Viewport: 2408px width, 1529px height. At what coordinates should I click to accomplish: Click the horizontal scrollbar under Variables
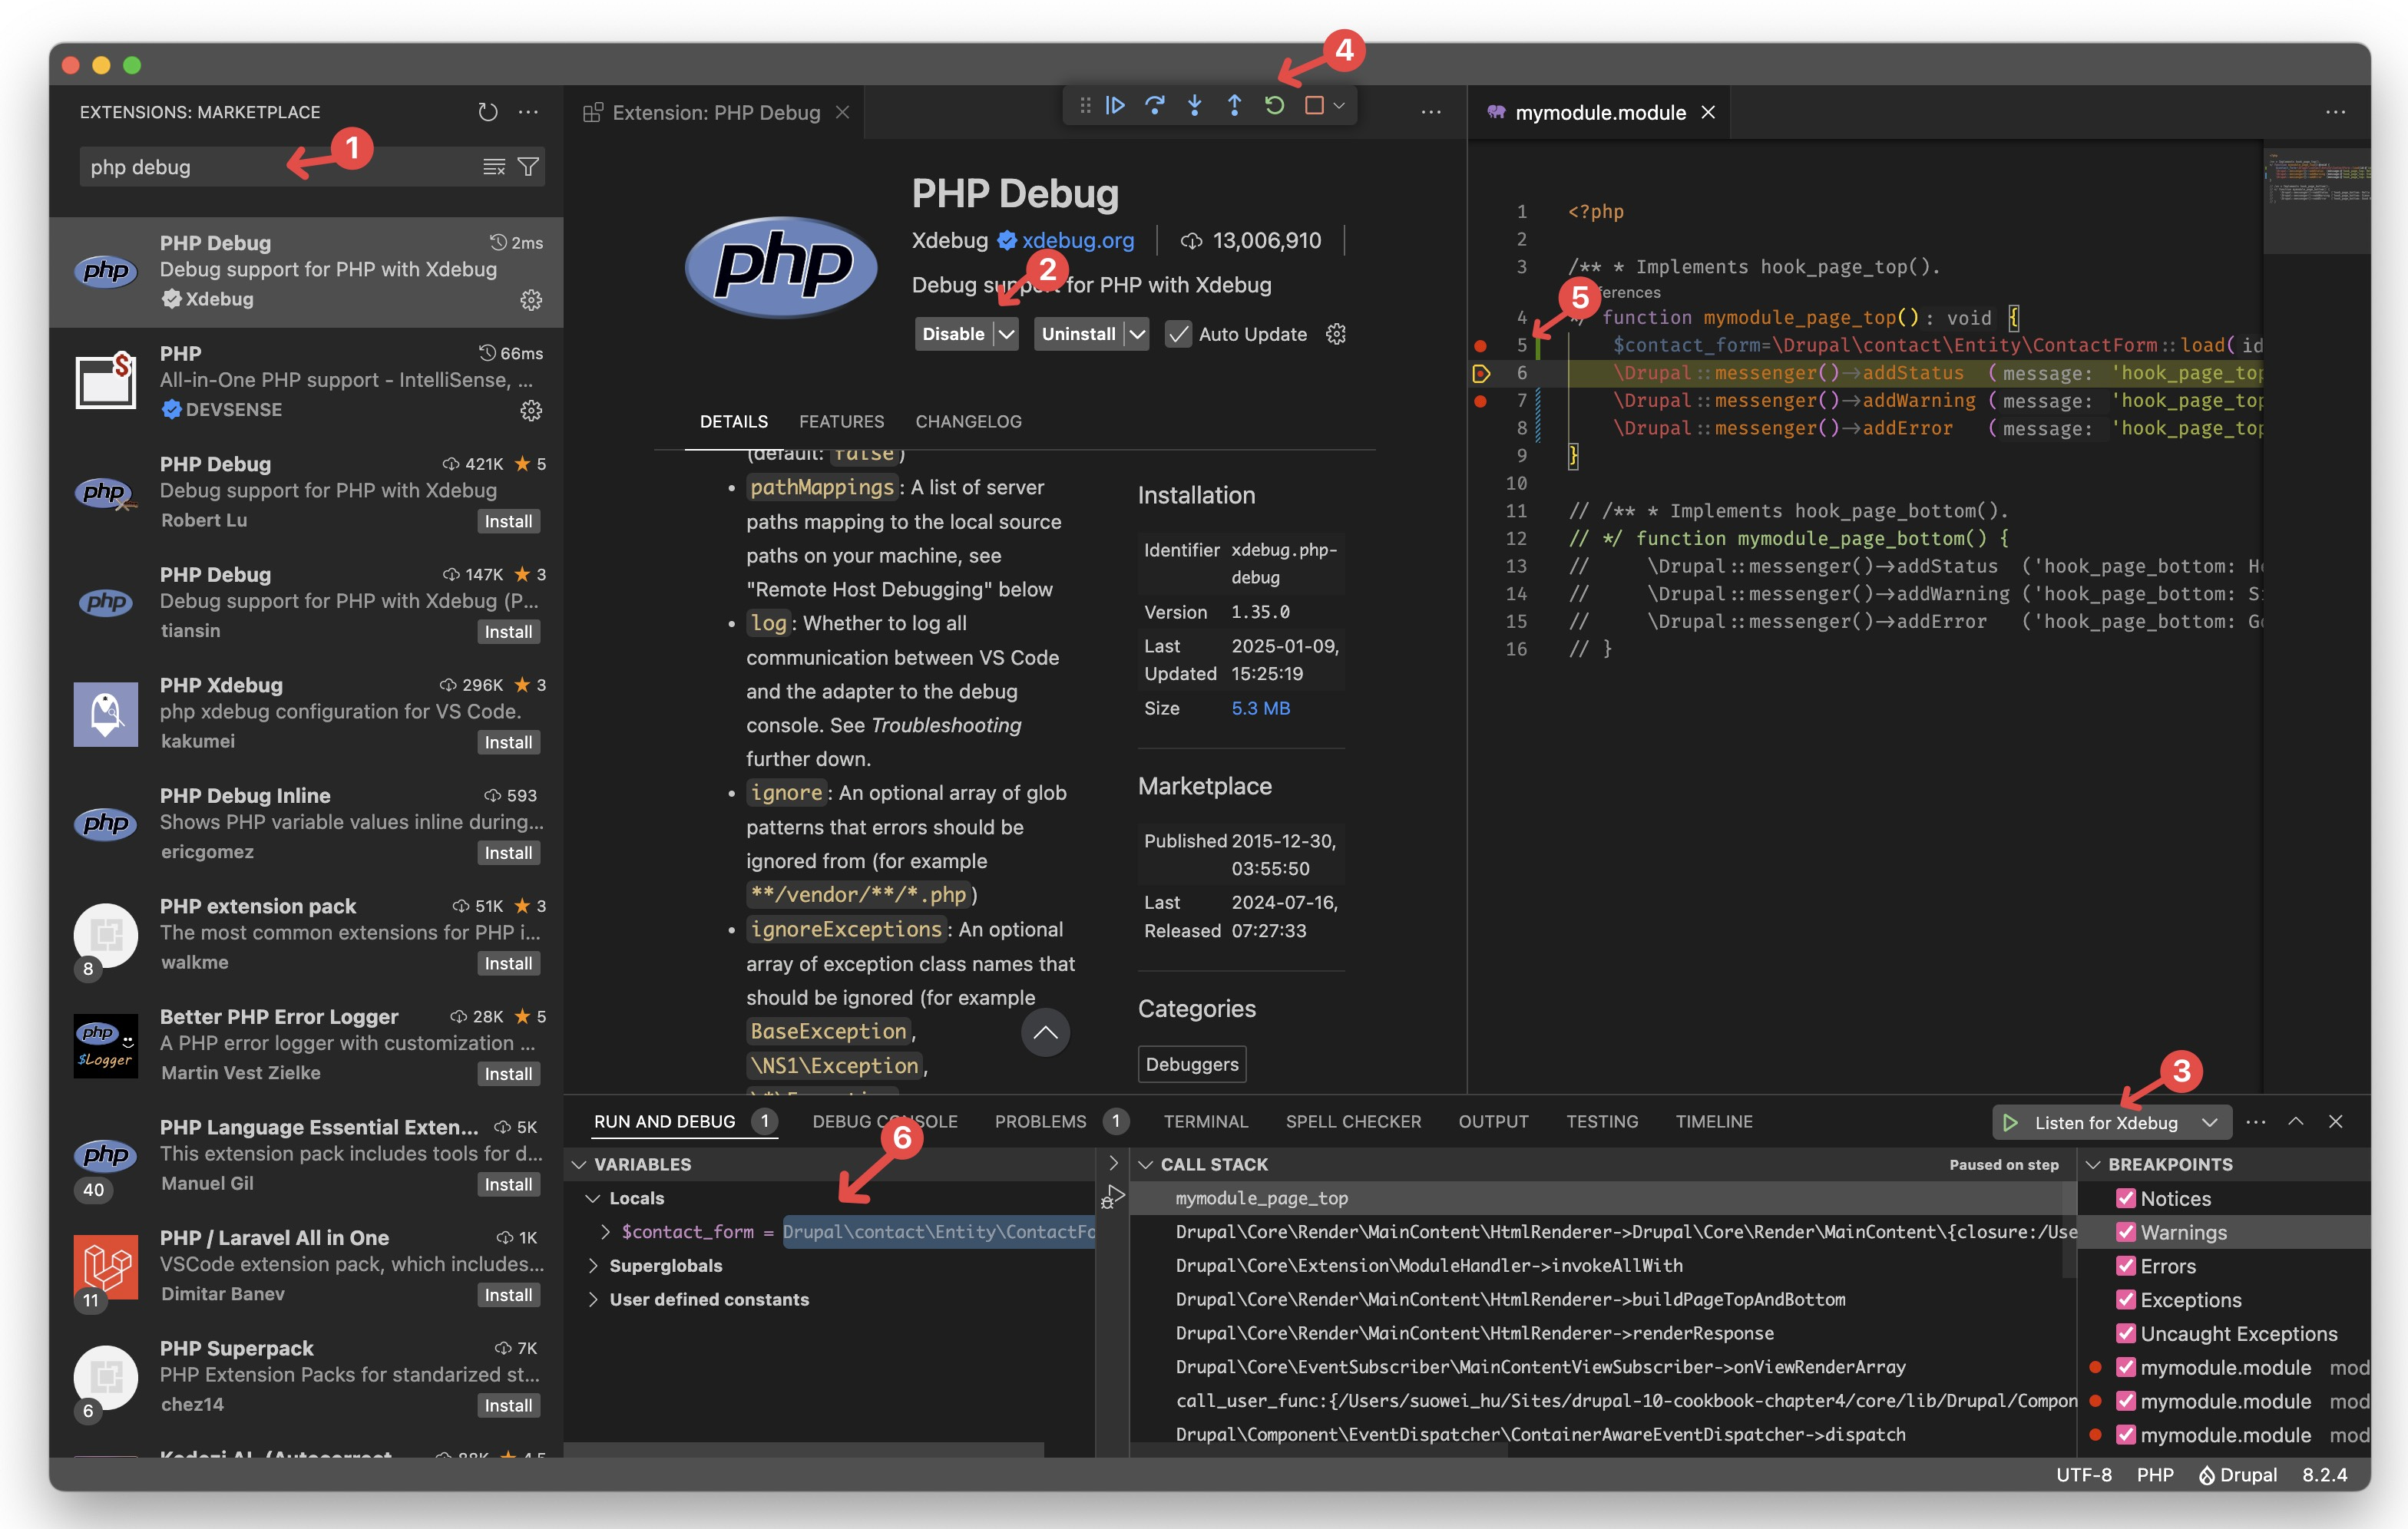[x=805, y=1448]
